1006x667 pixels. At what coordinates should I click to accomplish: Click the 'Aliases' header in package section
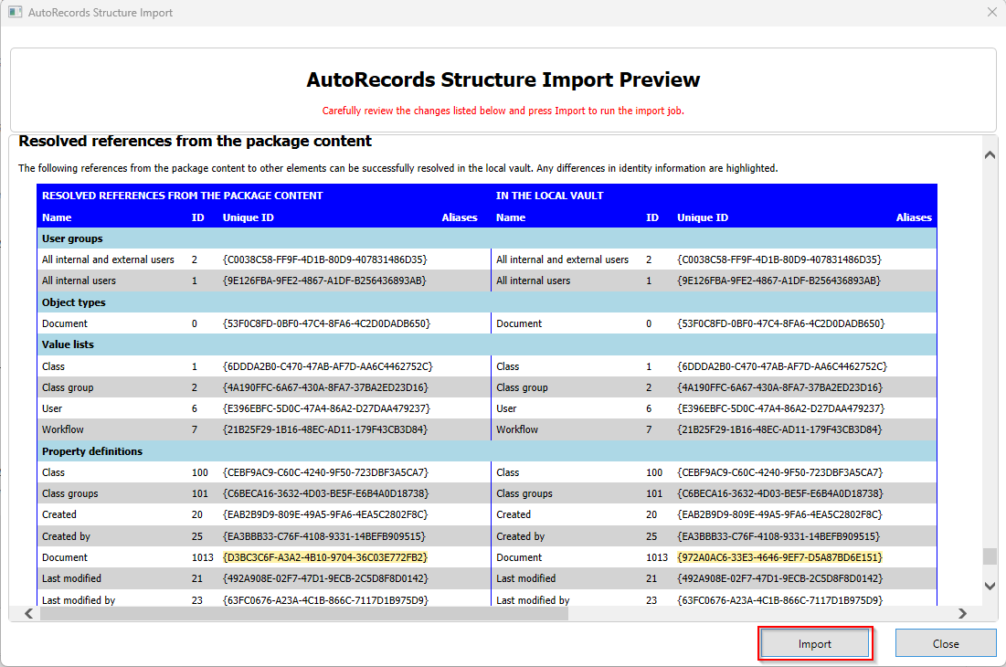click(x=460, y=217)
